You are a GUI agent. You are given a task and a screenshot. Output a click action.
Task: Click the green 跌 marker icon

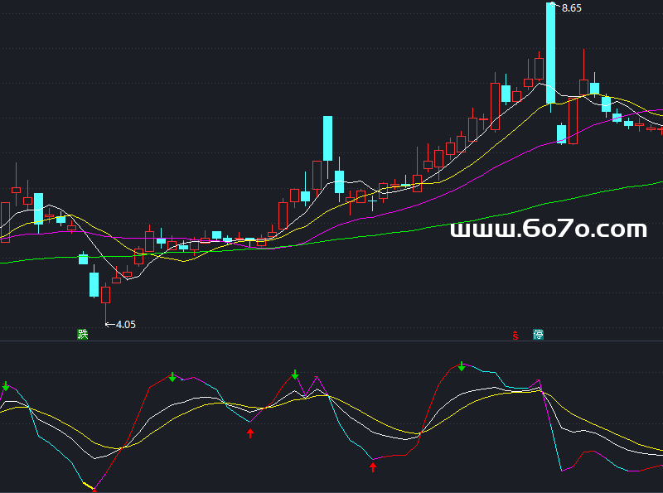tap(83, 335)
